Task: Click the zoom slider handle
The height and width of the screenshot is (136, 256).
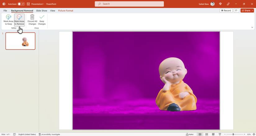Action: point(233,134)
